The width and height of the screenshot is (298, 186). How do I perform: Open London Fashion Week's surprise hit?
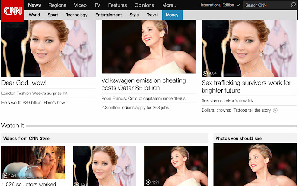tap(34, 93)
